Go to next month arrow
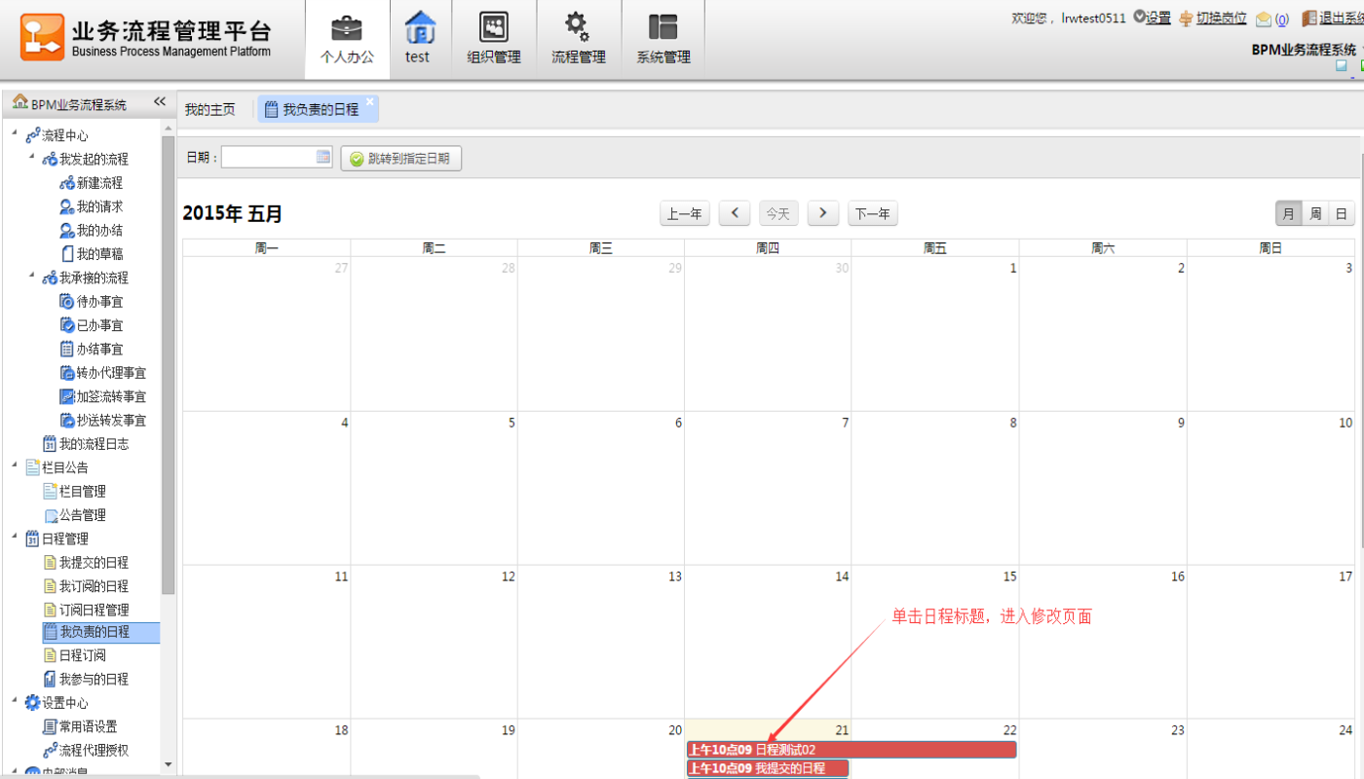 [823, 213]
